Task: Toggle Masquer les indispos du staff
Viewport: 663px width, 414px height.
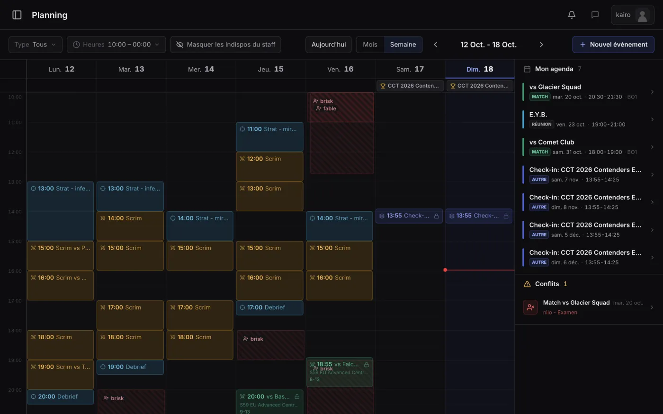Action: 225,45
